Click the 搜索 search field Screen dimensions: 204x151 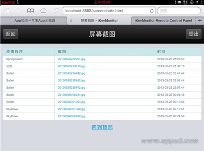tap(179, 11)
